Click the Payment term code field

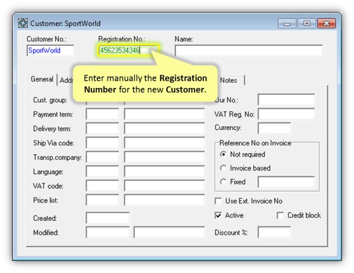[103, 114]
